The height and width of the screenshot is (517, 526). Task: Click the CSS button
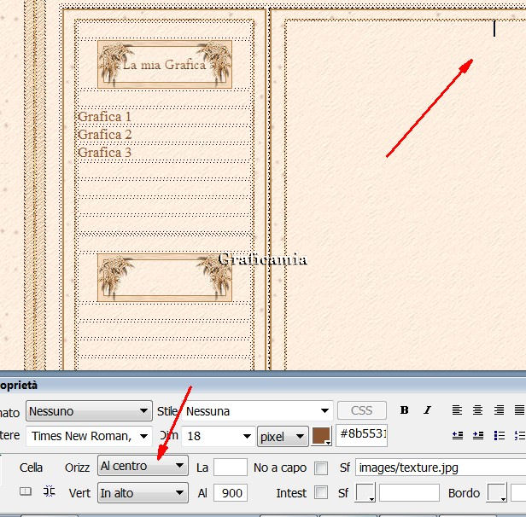point(362,410)
